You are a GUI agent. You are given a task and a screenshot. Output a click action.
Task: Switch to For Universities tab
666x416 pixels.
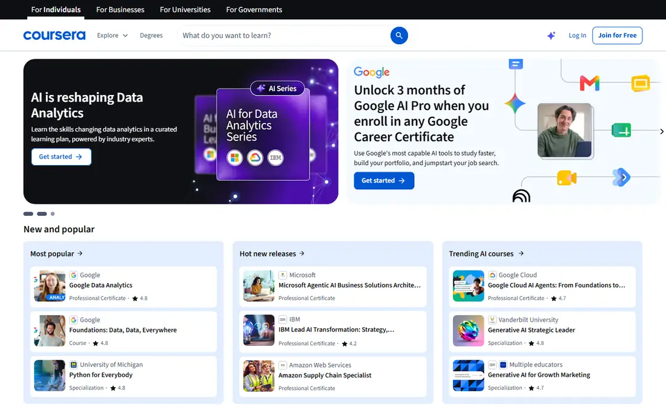pyautogui.click(x=185, y=10)
